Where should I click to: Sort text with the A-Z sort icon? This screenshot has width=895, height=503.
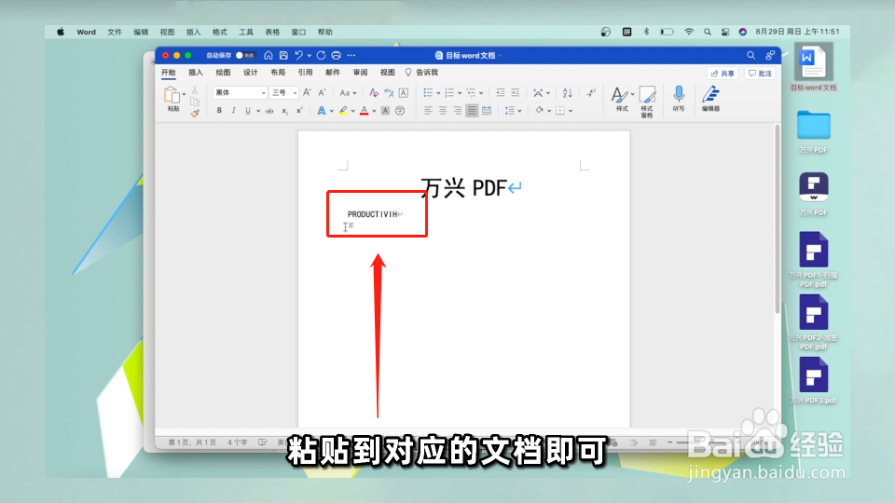coord(568,92)
